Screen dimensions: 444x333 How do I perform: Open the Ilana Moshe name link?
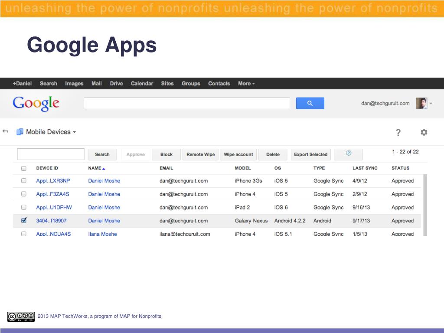click(x=102, y=234)
